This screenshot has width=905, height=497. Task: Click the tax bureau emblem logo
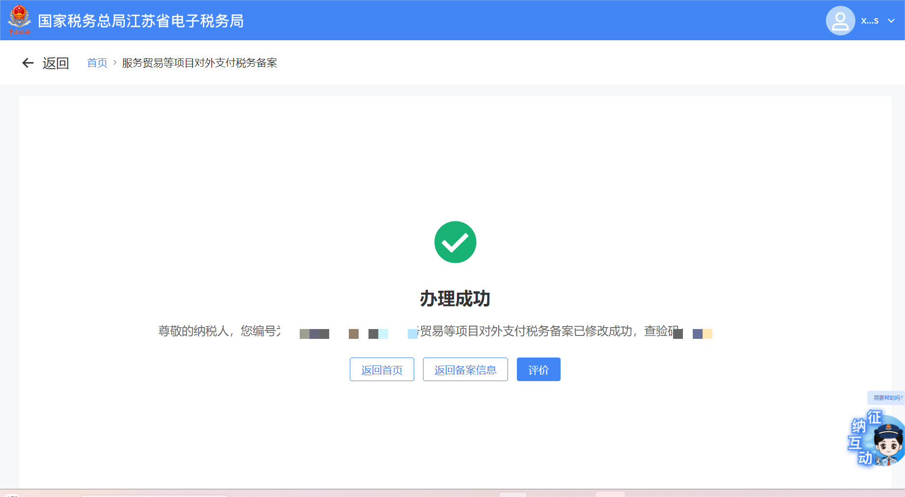[x=19, y=20]
